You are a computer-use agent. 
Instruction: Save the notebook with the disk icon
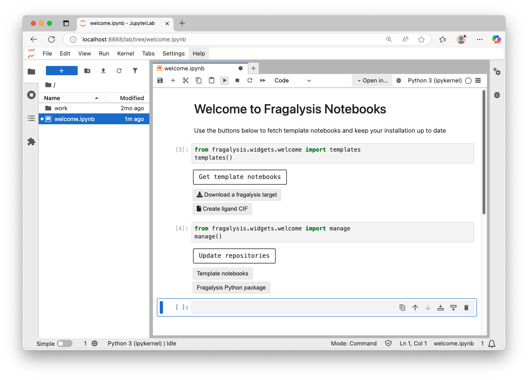pos(160,80)
